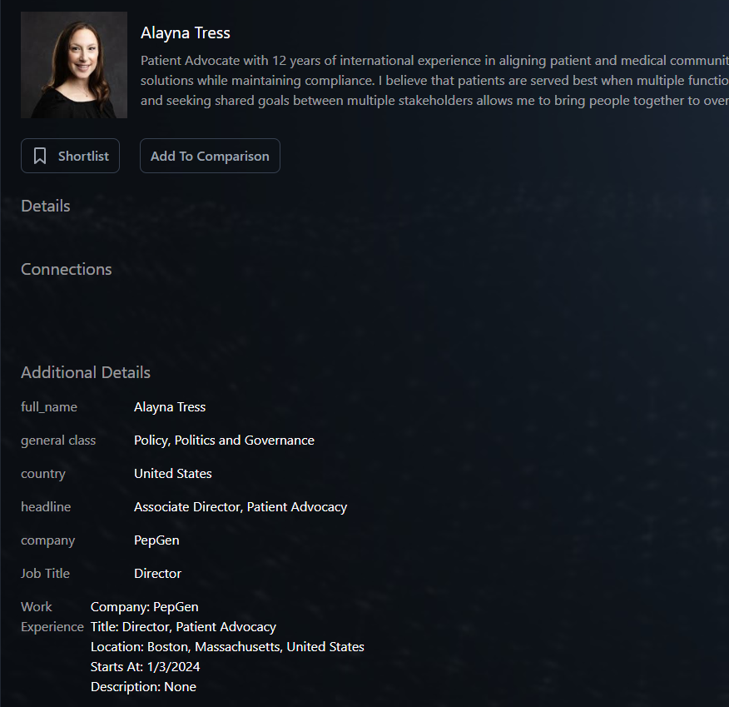
Task: Click the Alayna Tress name heading
Action: click(x=186, y=33)
